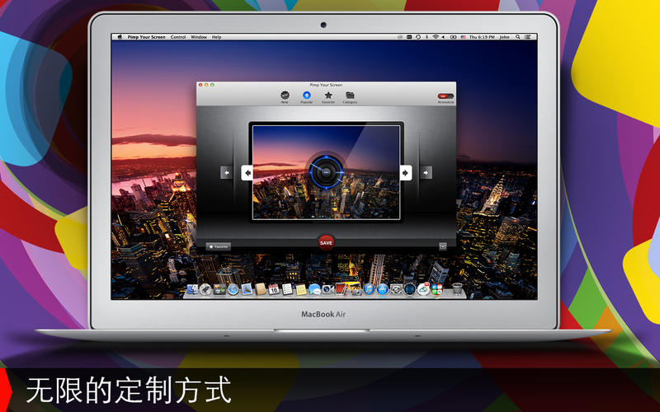660x412 pixels.
Task: Open Mission Control in the dock
Action: pos(219,289)
